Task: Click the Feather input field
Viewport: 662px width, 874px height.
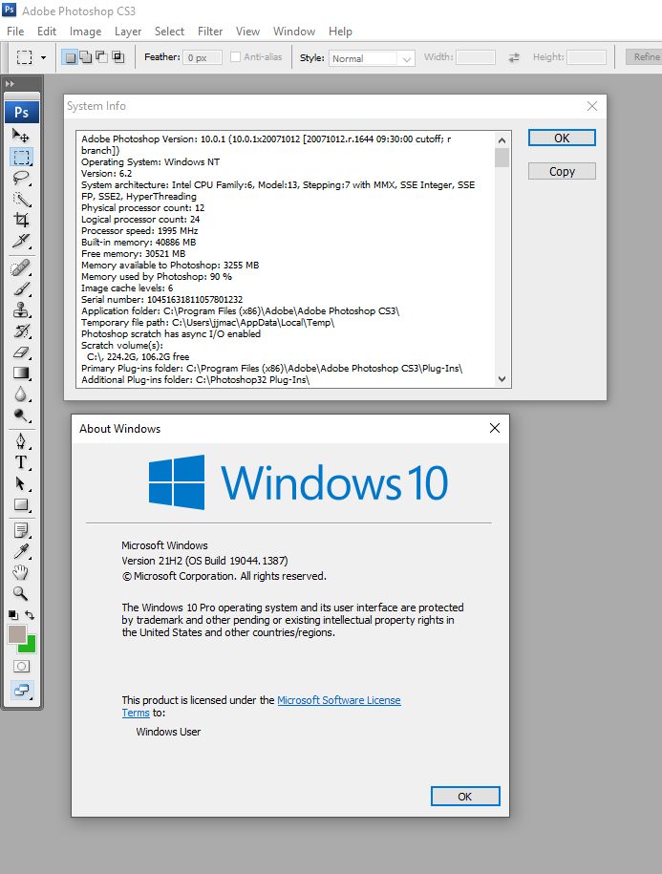Action: 203,57
